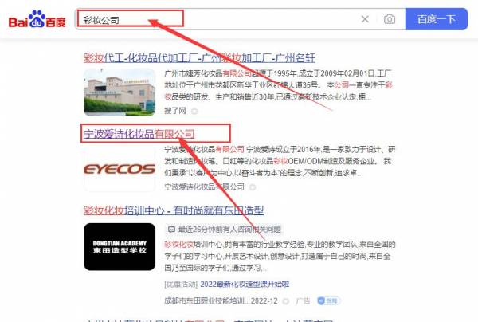This screenshot has height=322, width=478.
Task: Click the icon beside 宁波爱诗 source label
Action: [x=253, y=187]
